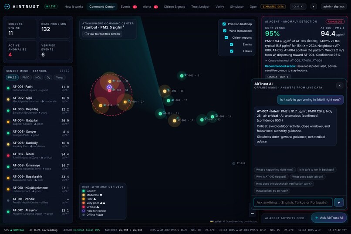Open the How it works tab
The image size is (351, 234).
pyautogui.click(x=74, y=7)
